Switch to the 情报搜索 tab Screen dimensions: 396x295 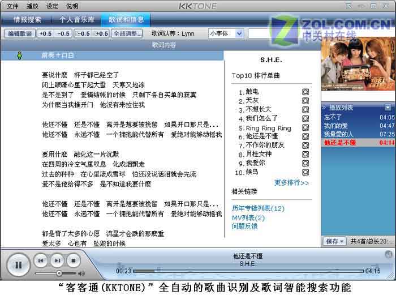pos(27,19)
